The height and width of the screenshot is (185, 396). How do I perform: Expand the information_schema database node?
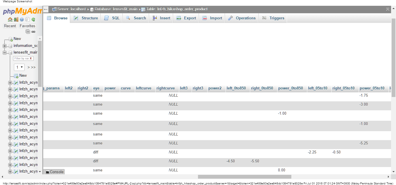pos(5,46)
